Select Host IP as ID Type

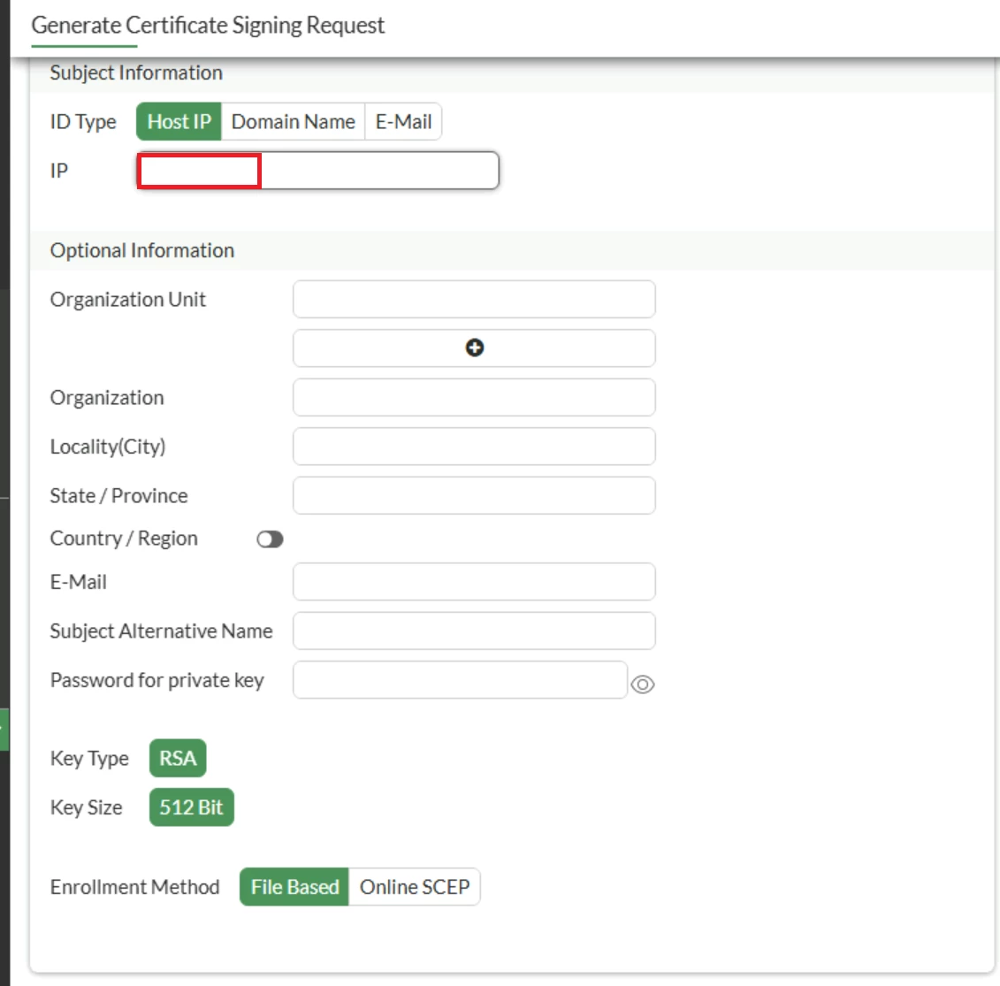(x=179, y=121)
